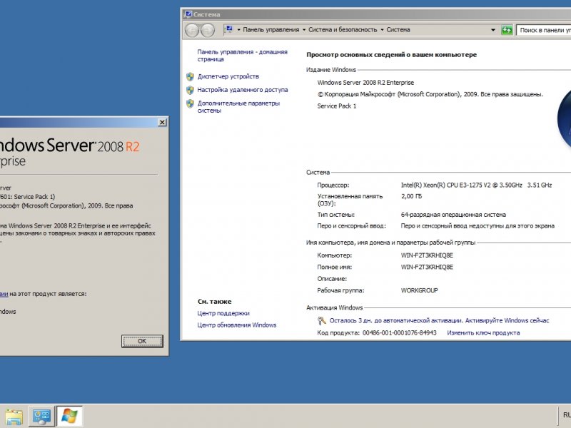Viewport: 571px width, 428px height.
Task: Open Центр поддержки link
Action: point(223,313)
